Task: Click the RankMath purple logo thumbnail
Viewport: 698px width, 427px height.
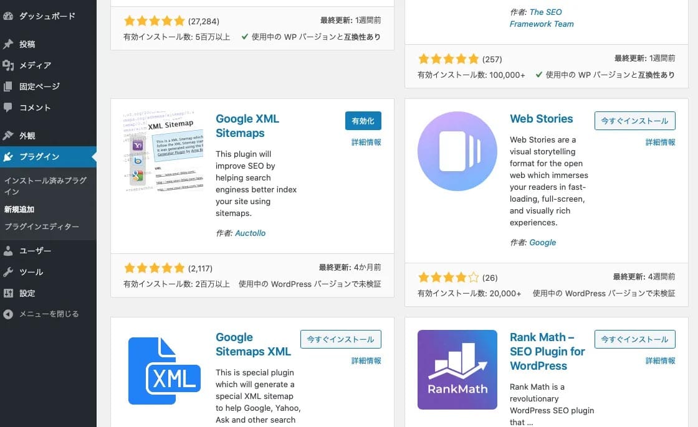Action: tap(457, 370)
